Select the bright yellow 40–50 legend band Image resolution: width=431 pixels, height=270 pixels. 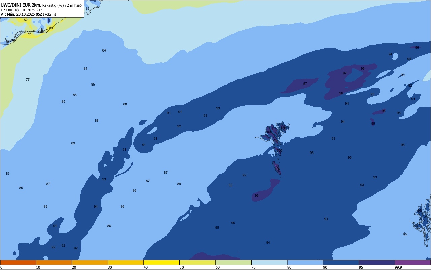(162, 262)
